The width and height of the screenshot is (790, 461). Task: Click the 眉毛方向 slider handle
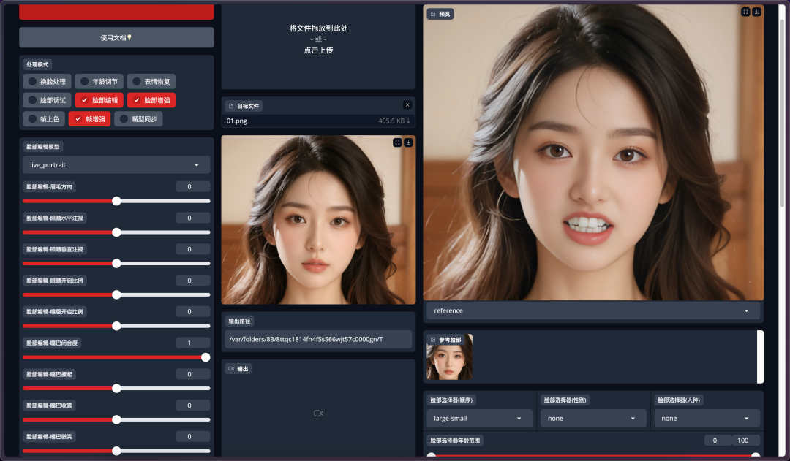point(116,201)
